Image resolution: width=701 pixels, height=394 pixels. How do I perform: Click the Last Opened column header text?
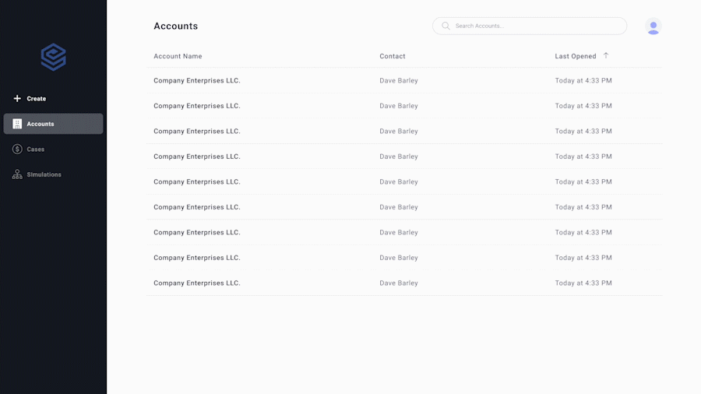tap(575, 56)
